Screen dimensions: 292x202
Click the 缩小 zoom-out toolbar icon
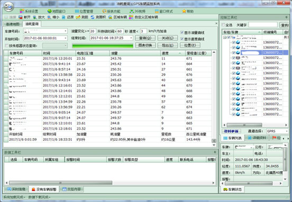[x=49, y=17]
